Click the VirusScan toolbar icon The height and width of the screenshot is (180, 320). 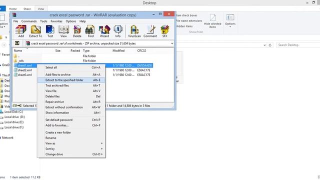[134, 31]
